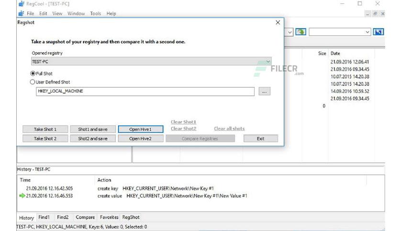Switch to the Find2 tab
Viewport: 400px width, 231px height.
click(63, 217)
